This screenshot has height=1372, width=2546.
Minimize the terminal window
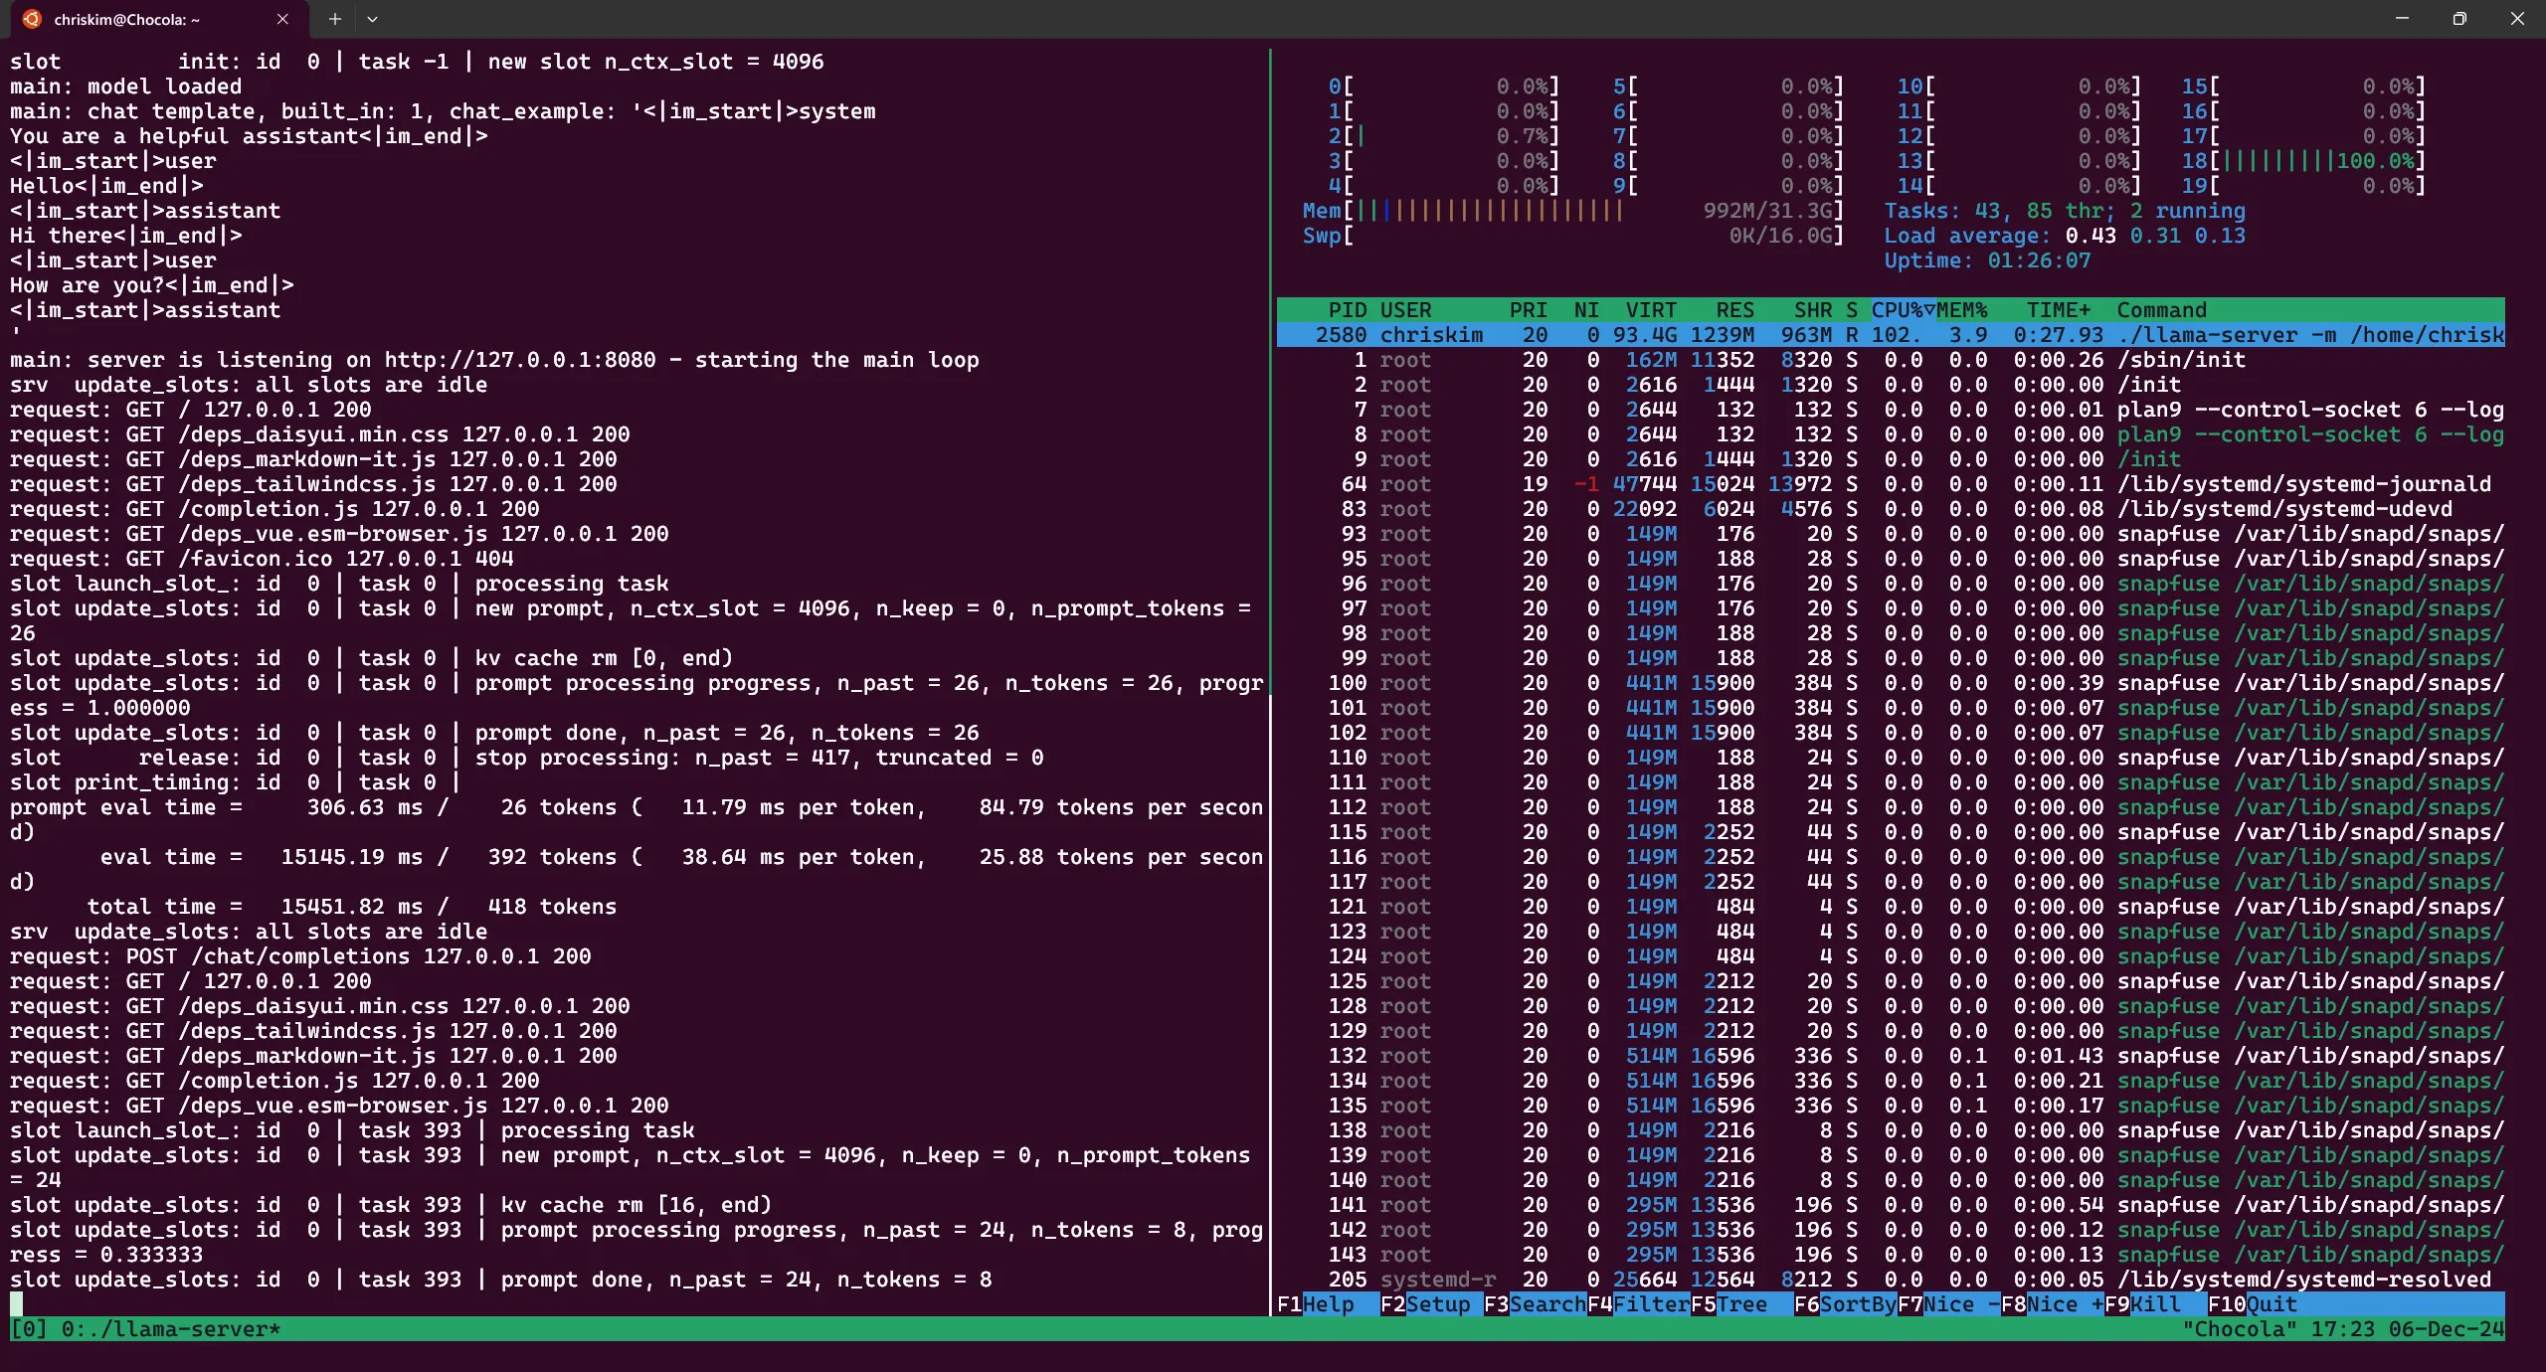pyautogui.click(x=2402, y=19)
